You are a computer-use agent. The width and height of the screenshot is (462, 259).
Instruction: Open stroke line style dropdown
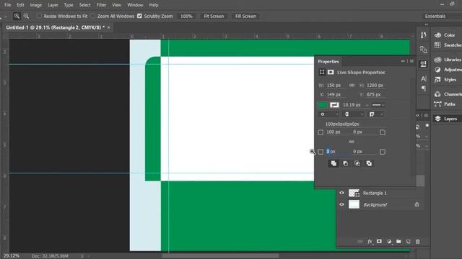(378, 105)
